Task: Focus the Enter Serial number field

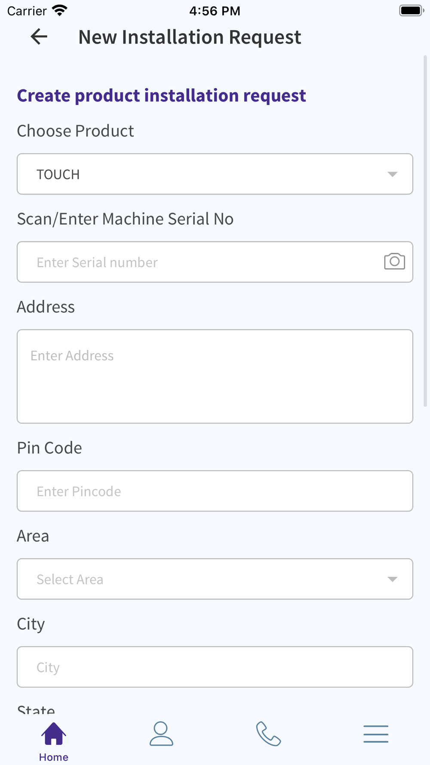Action: 200,262
